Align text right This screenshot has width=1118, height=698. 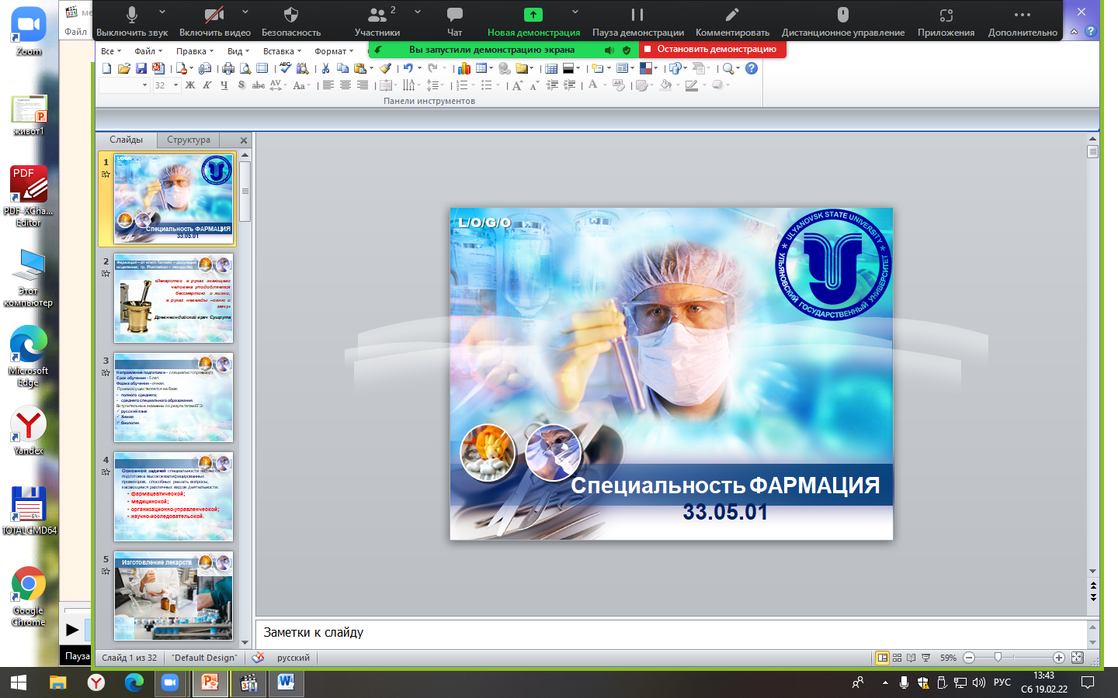363,85
